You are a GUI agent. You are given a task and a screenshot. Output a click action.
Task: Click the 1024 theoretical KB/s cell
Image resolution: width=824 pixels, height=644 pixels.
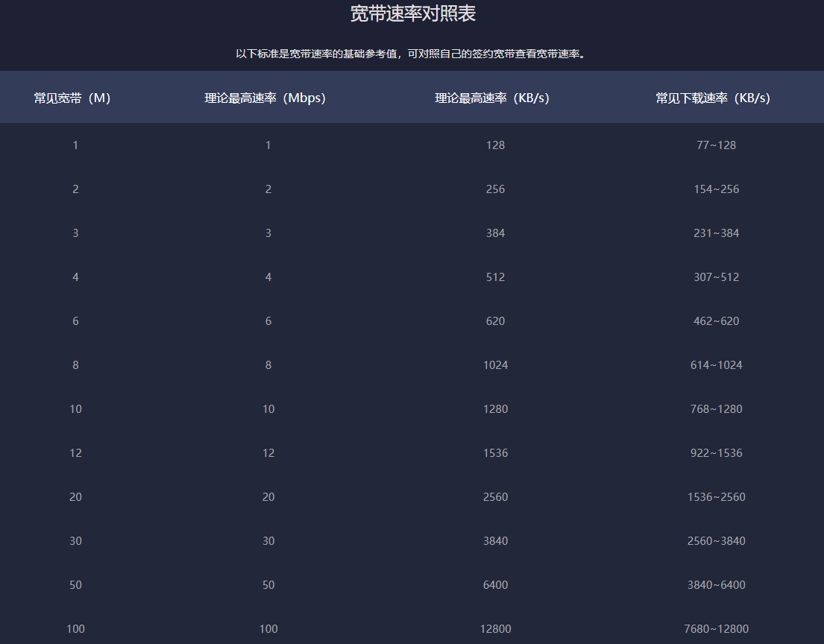(495, 365)
